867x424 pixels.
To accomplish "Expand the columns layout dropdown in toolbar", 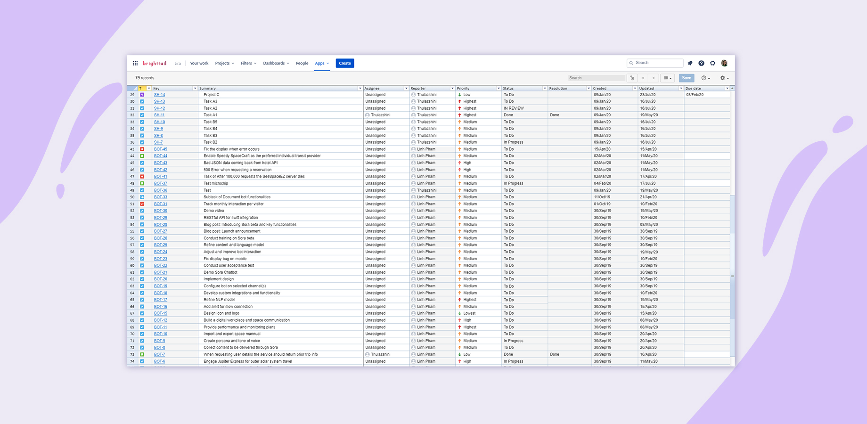I will [x=668, y=78].
